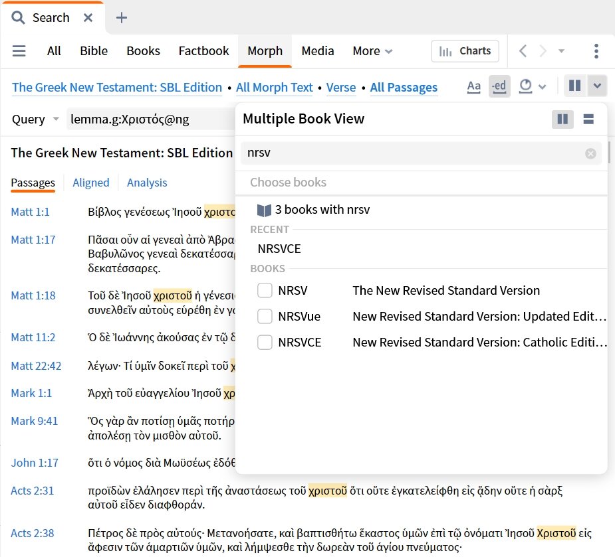
Task: Click the Verse search scope link
Action: [341, 88]
